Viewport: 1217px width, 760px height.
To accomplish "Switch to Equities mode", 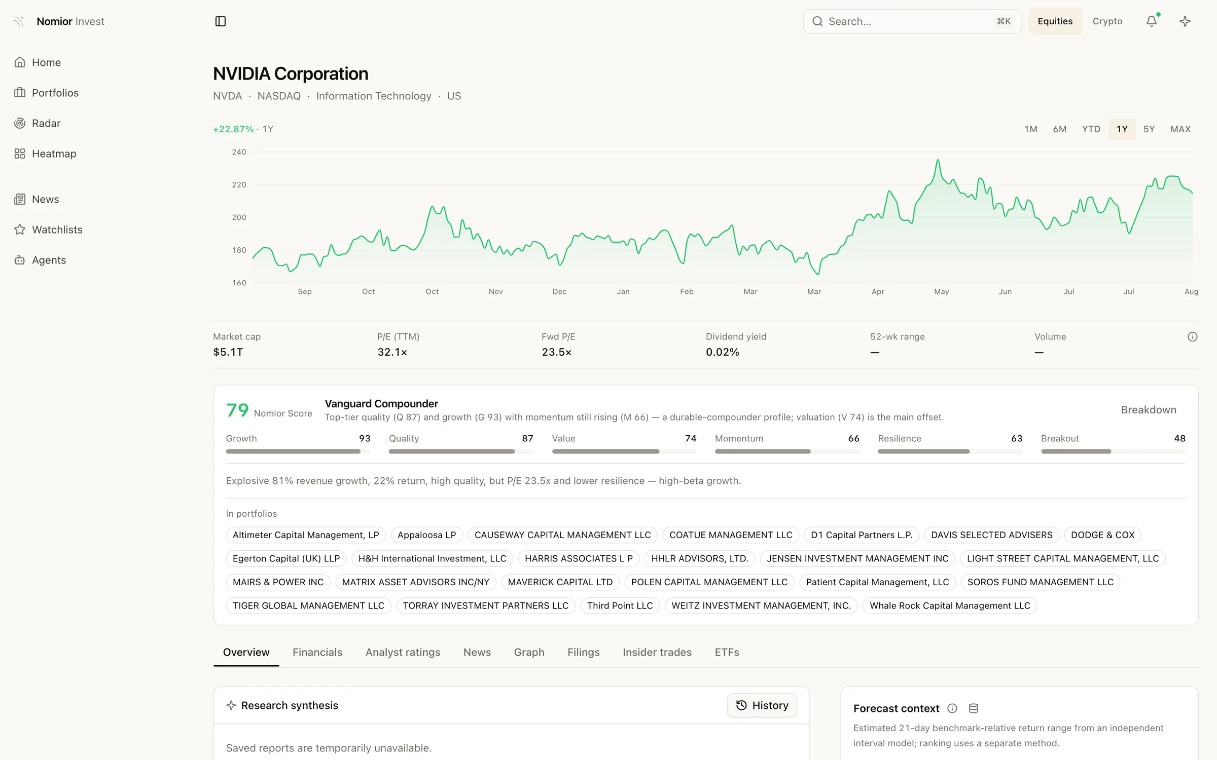I will click(1055, 21).
